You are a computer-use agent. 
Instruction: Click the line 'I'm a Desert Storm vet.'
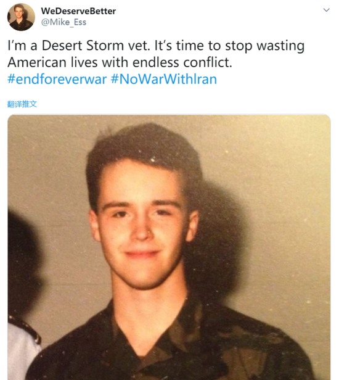point(79,45)
